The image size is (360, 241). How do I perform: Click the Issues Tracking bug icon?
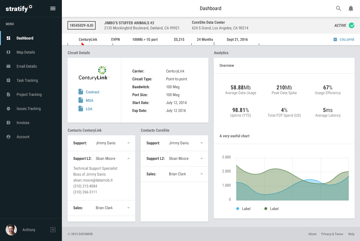pos(8,109)
